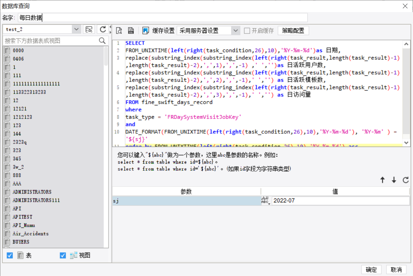Click the blue cache settings icon
This screenshot has width=413, height=276.
click(146, 30)
